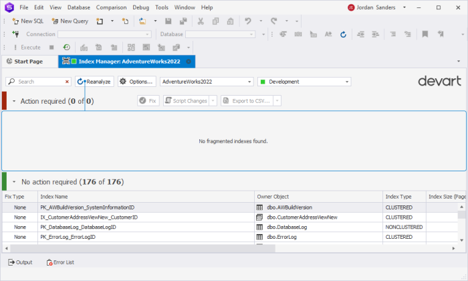This screenshot has width=468, height=281.
Task: Click the Save icon in the toolbar
Action: [168, 21]
